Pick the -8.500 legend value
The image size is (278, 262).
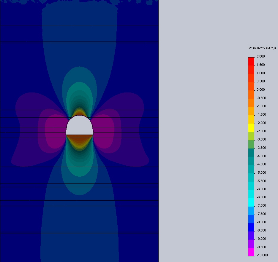[x=261, y=231]
